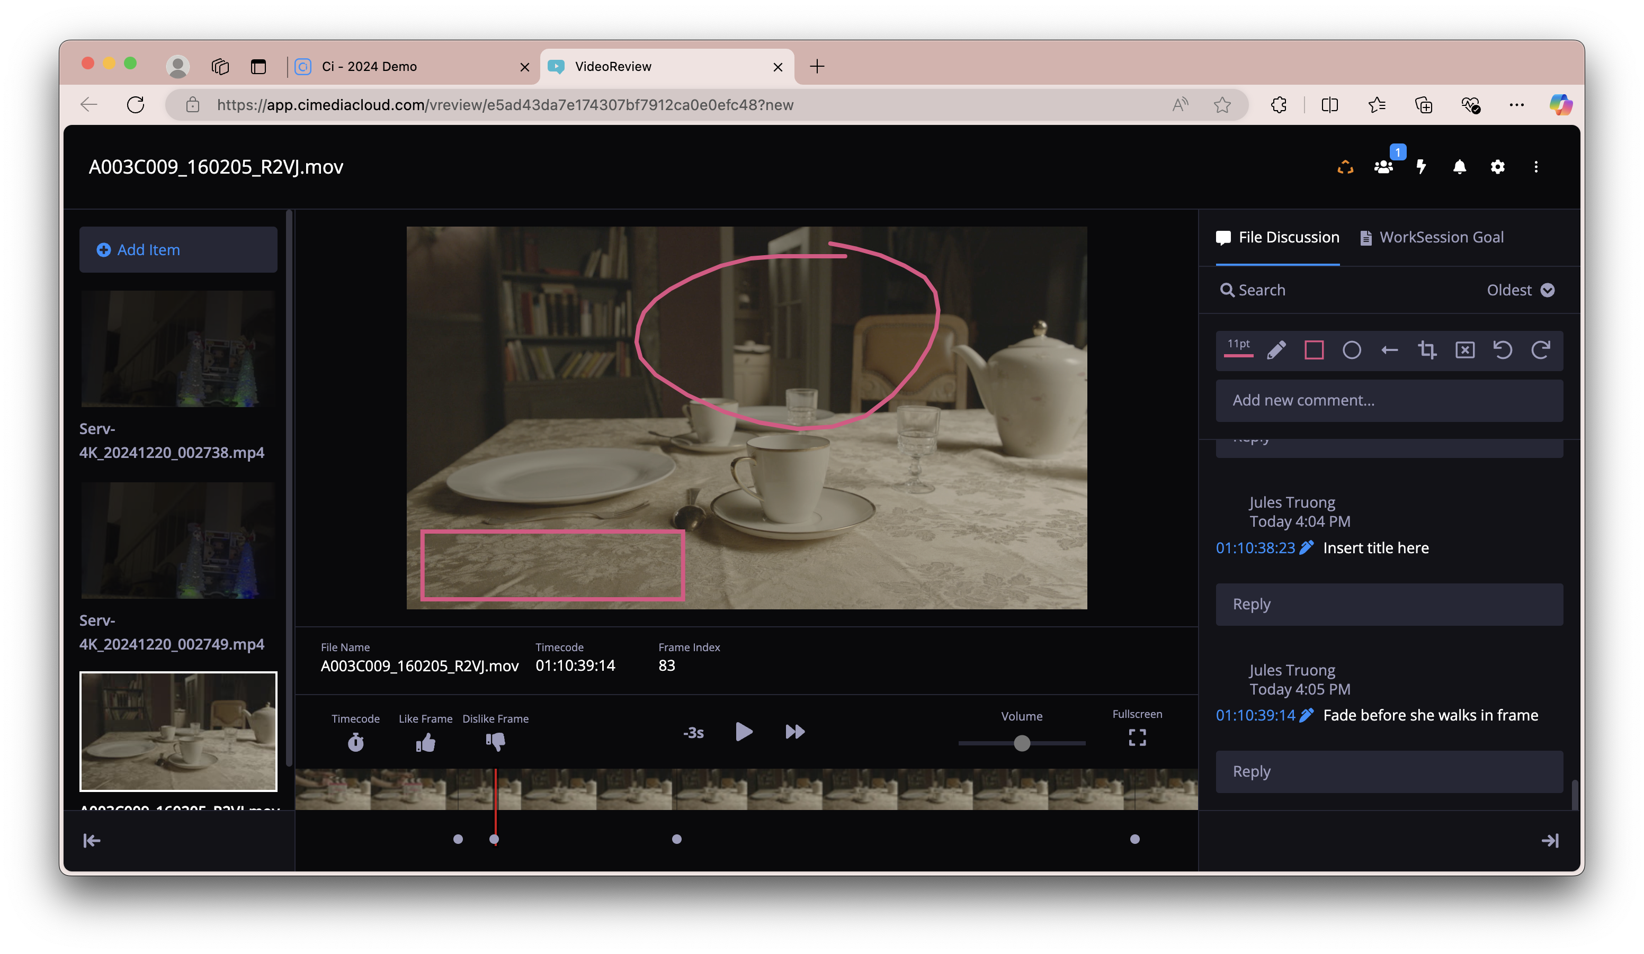
Task: Open browser Settings and more ellipsis
Action: (1517, 105)
